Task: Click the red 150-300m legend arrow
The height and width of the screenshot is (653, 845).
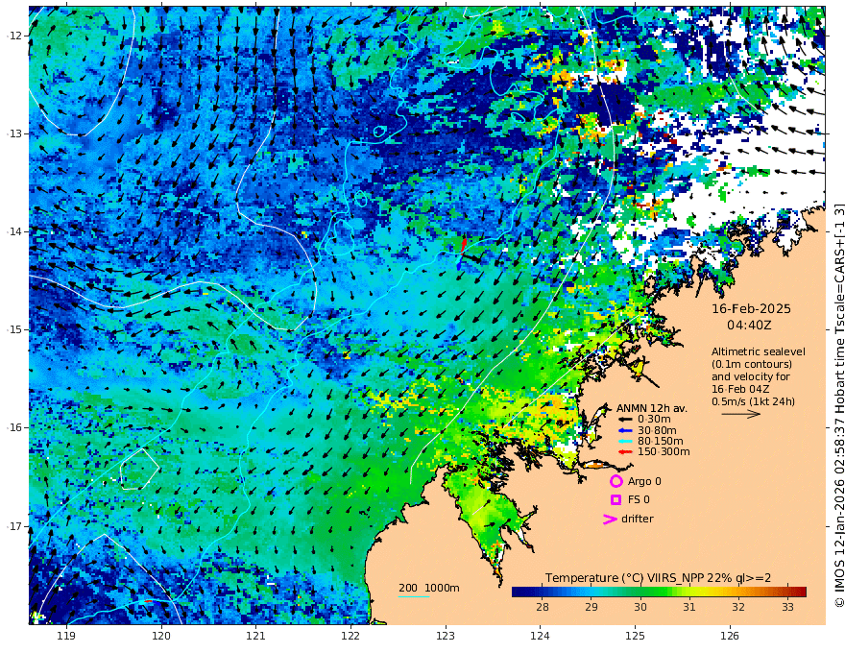Action: (x=625, y=452)
